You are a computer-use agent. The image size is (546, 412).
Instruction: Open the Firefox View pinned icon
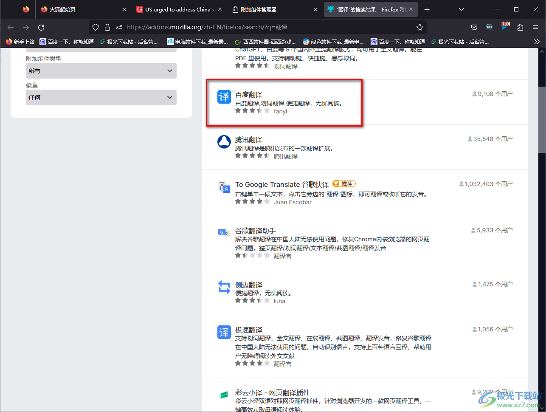pyautogui.click(x=26, y=9)
